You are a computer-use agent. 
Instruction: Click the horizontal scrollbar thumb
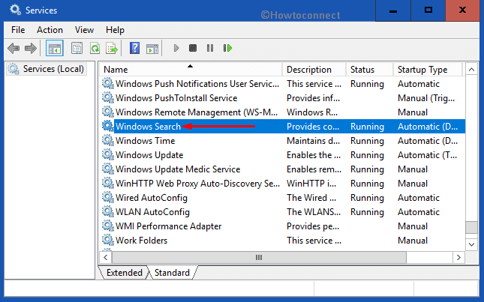pyautogui.click(x=259, y=257)
